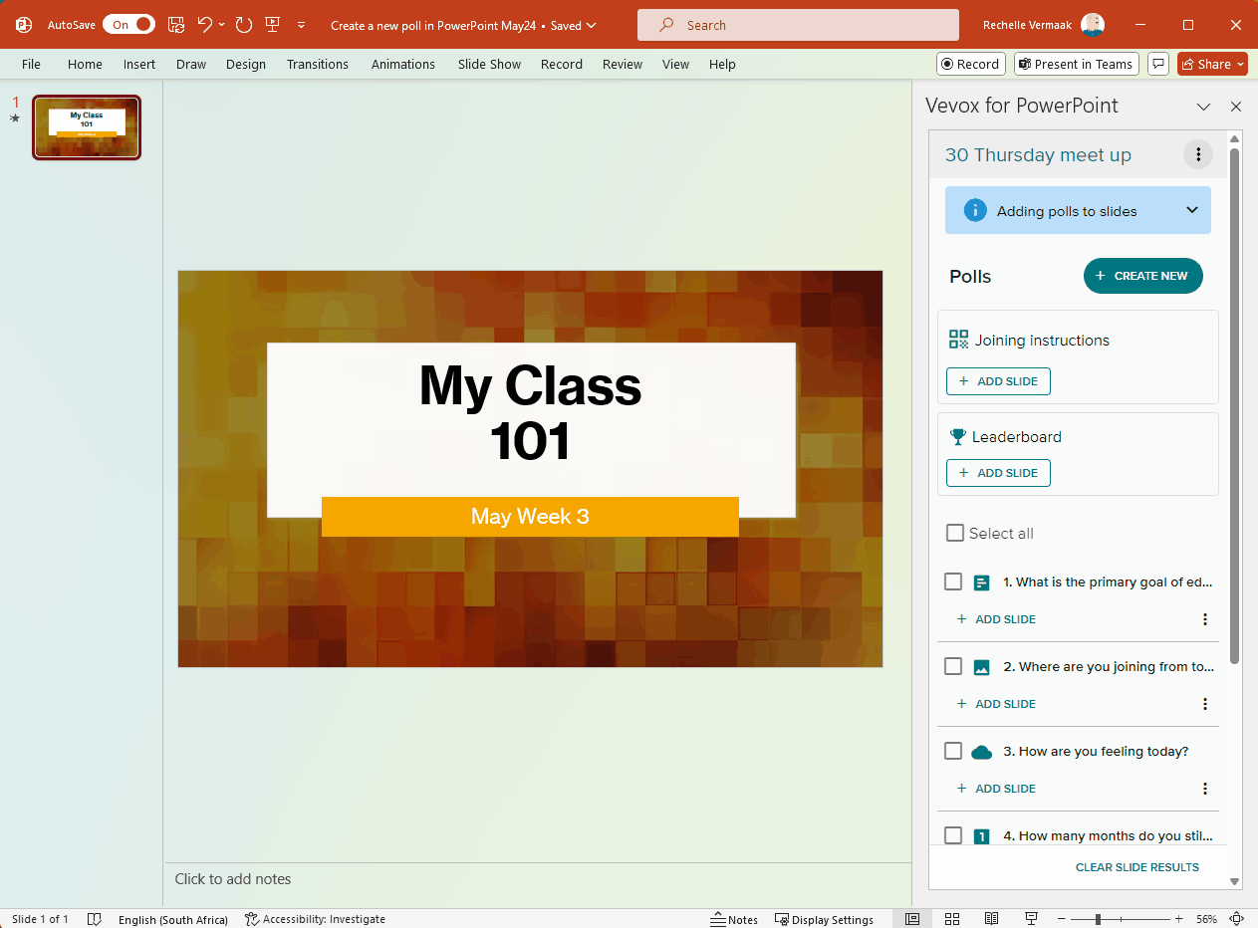Switch to the Animations ribbon tab
This screenshot has width=1258, height=928.
(x=402, y=63)
